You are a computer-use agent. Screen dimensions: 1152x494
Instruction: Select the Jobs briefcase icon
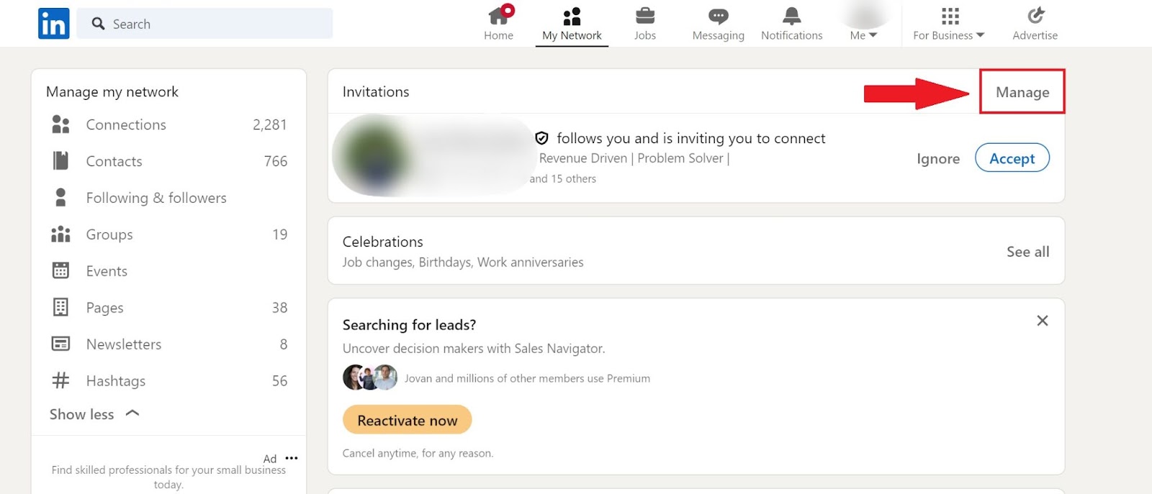point(644,16)
